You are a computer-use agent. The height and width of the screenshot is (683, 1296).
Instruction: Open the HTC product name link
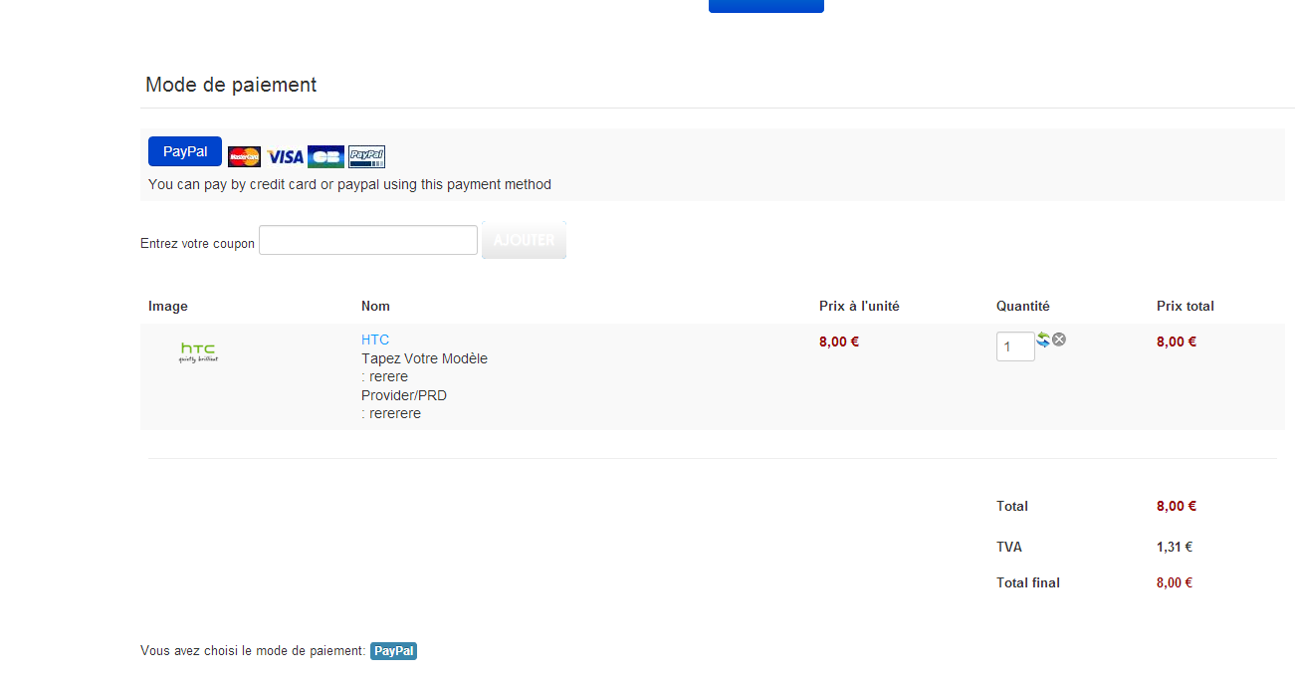(375, 340)
